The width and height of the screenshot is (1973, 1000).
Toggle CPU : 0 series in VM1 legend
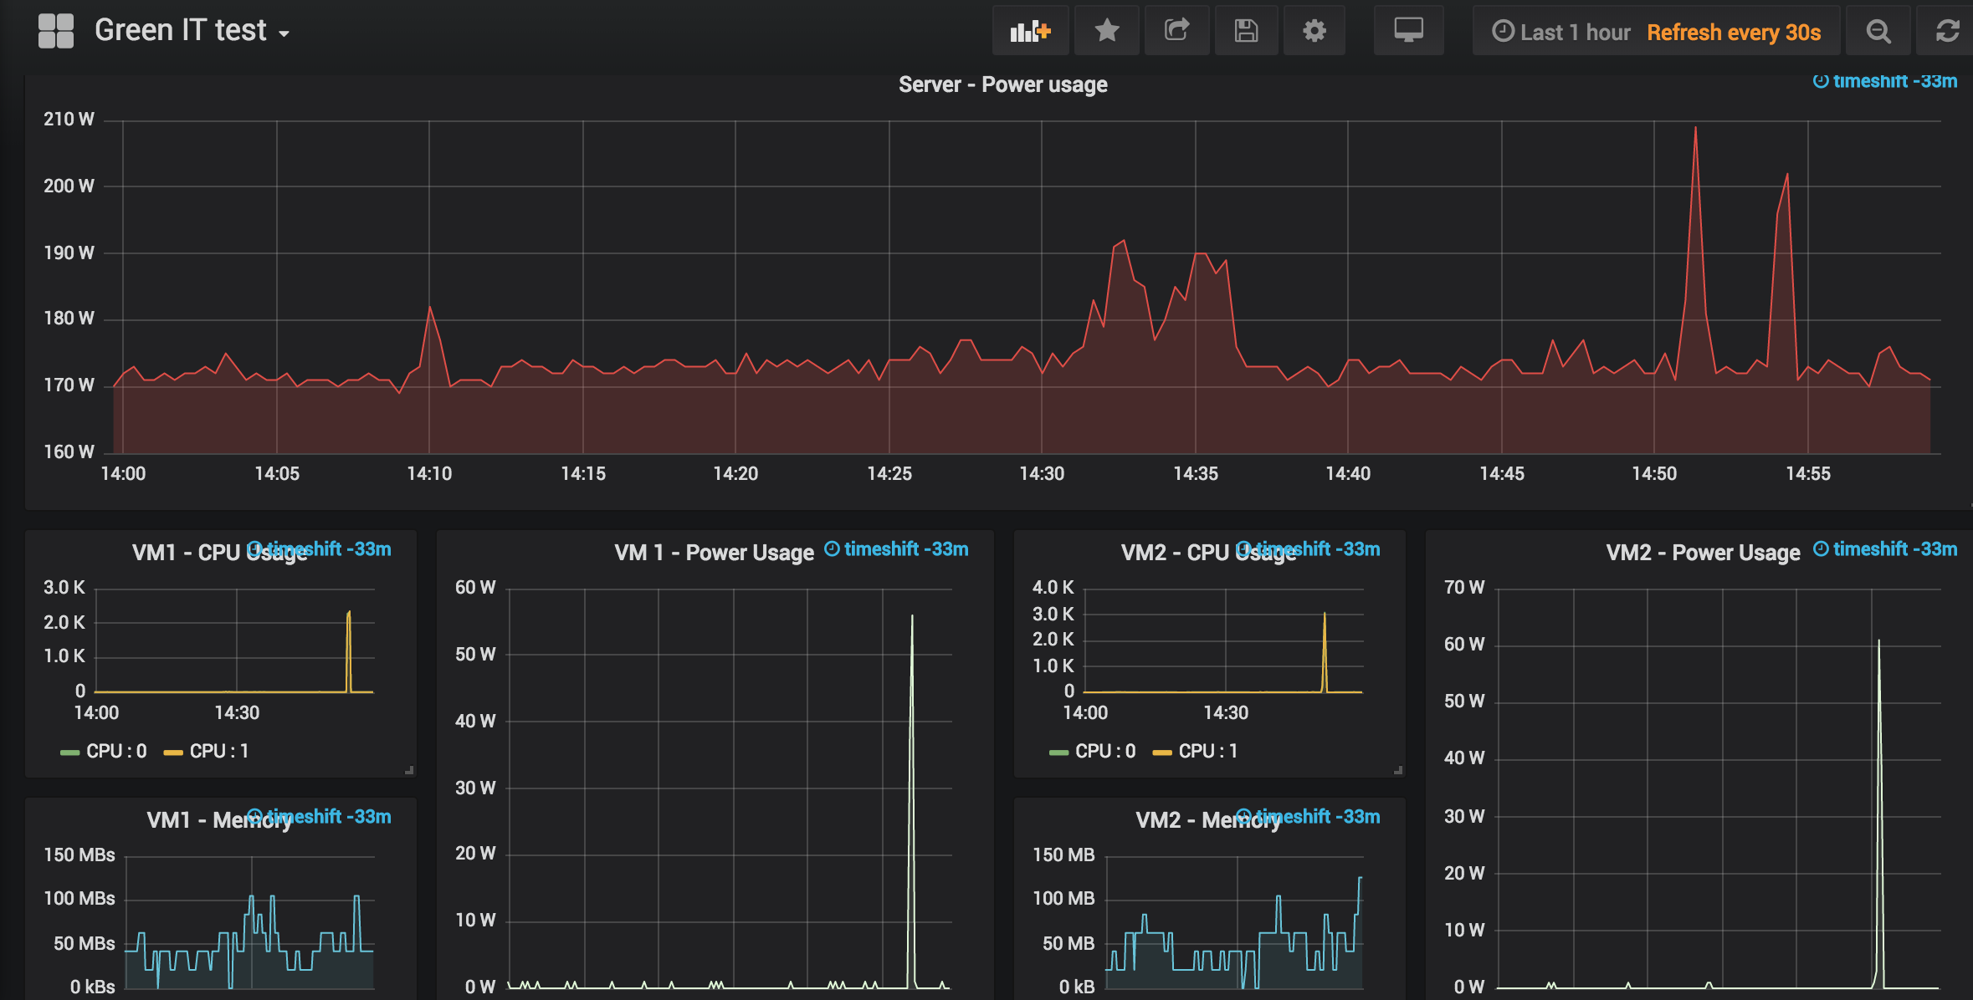[115, 751]
